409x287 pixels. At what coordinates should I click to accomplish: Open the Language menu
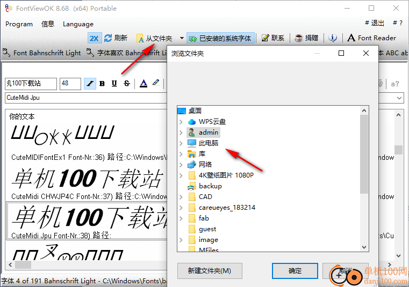point(78,24)
